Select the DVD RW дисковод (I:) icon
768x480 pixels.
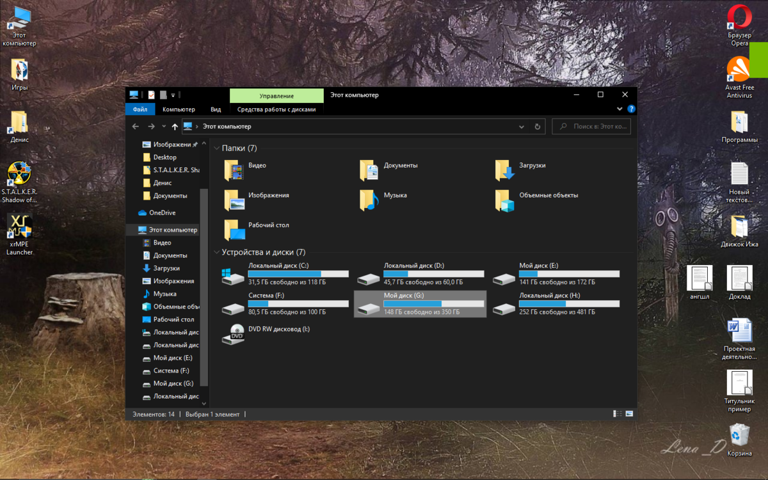(233, 335)
